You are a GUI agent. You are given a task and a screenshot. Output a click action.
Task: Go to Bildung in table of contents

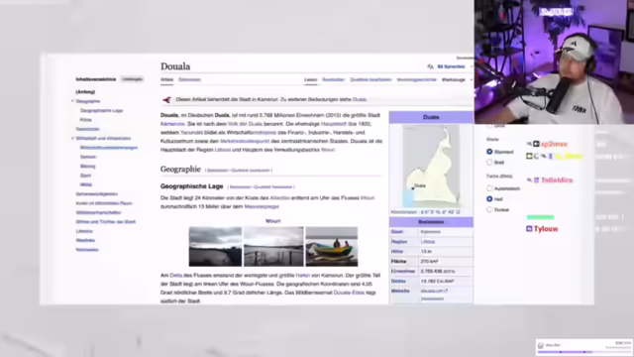point(88,167)
